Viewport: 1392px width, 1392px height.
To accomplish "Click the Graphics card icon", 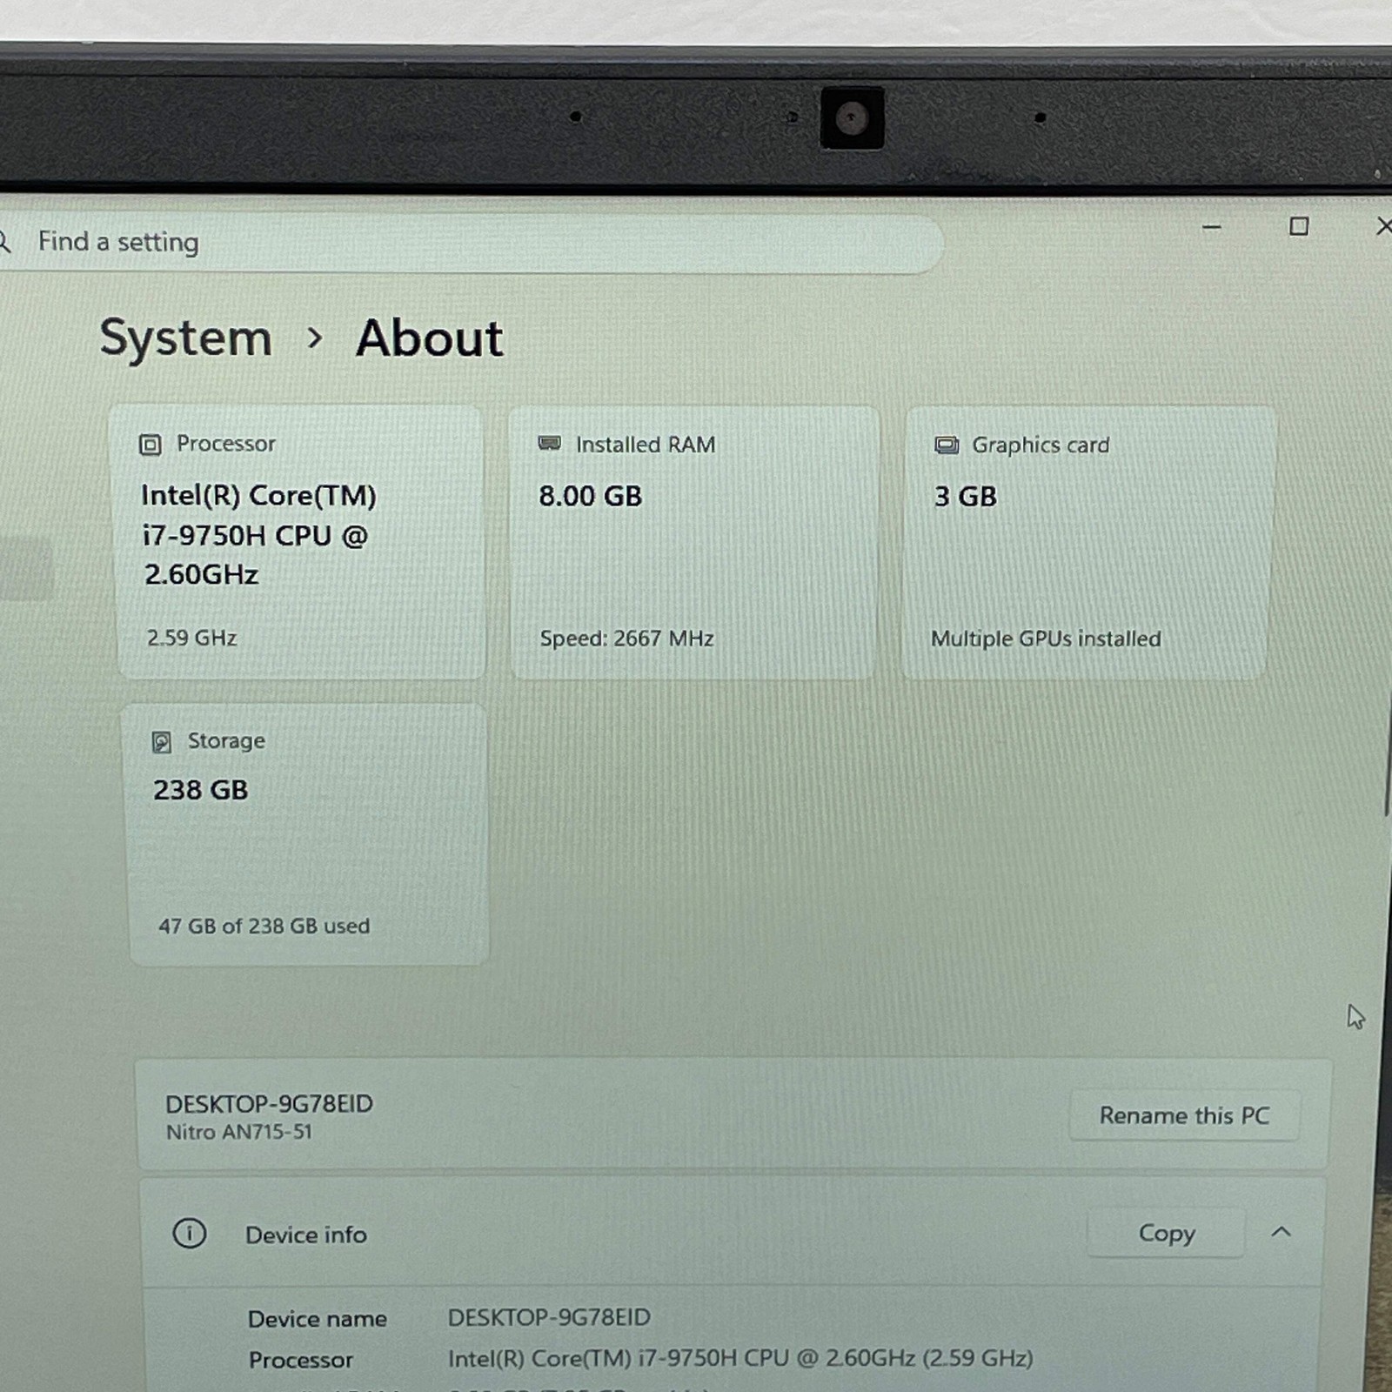I will pyautogui.click(x=947, y=445).
